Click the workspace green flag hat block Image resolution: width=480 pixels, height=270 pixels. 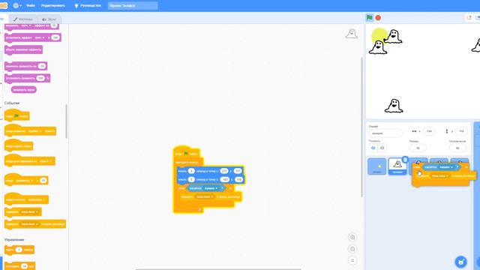(x=187, y=152)
